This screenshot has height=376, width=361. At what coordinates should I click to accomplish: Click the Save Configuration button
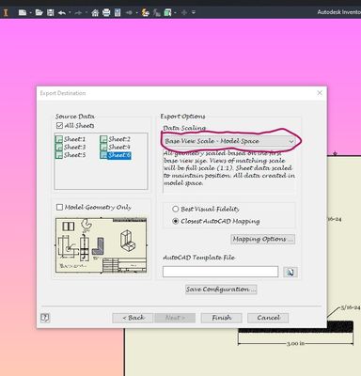221,289
